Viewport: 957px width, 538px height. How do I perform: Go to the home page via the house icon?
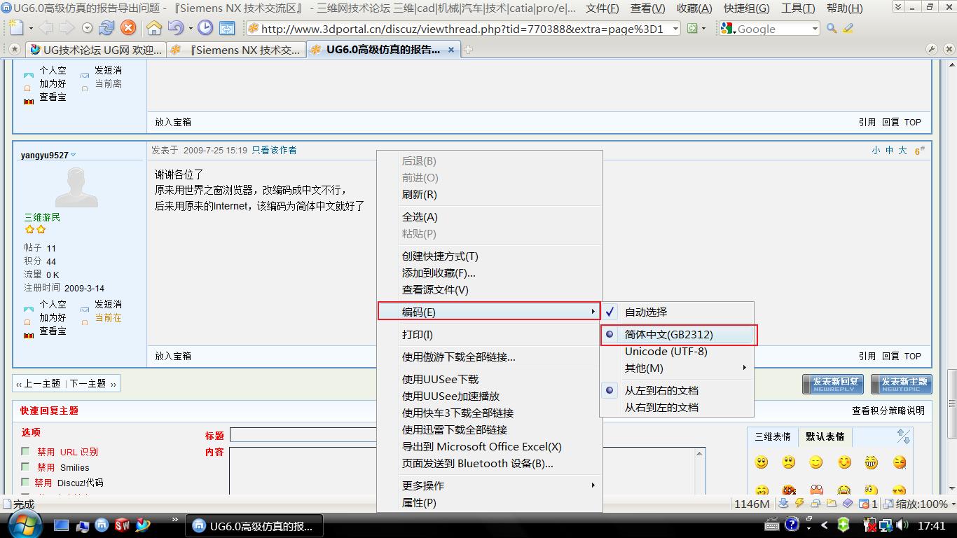click(154, 28)
